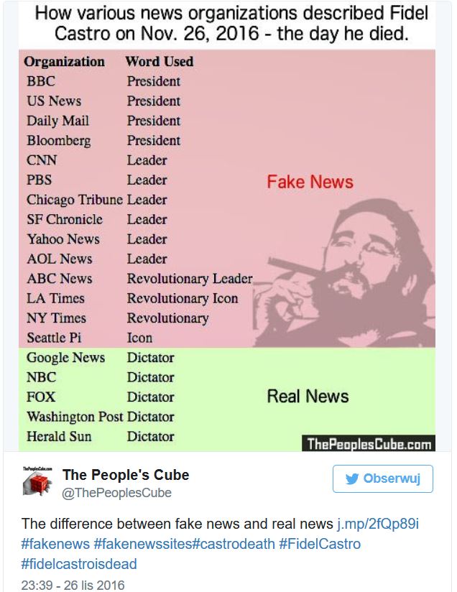Click the red "Fake News" label
457x592 pixels.
(310, 182)
